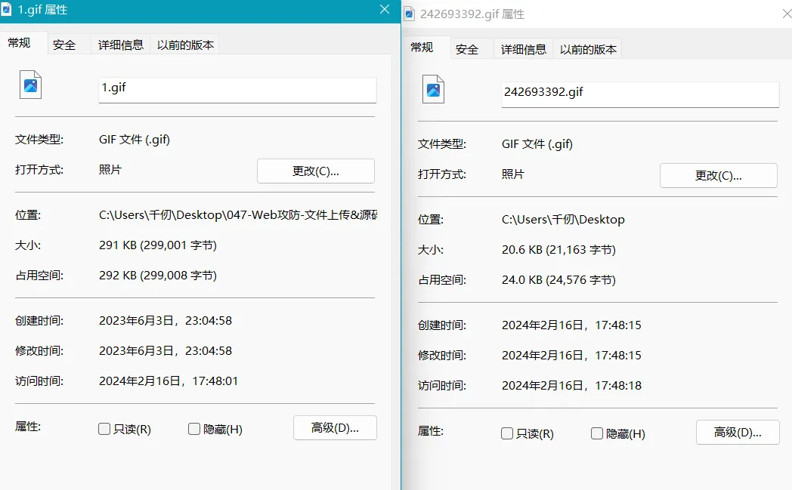792x490 pixels.
Task: Click the image file icon for 1.gif
Action: coord(30,85)
